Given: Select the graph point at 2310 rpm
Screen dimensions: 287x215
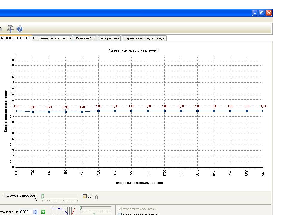Looking at the screenshot, I should (x=148, y=111).
